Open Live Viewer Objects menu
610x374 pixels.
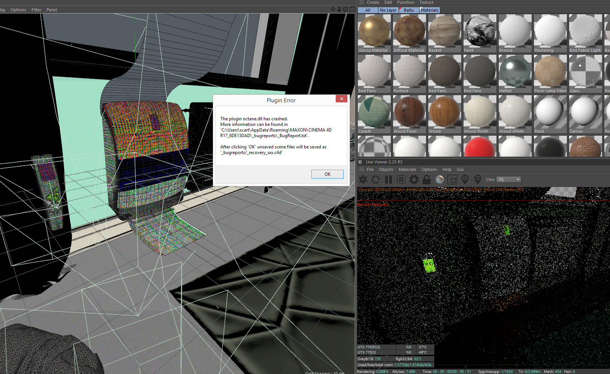386,169
